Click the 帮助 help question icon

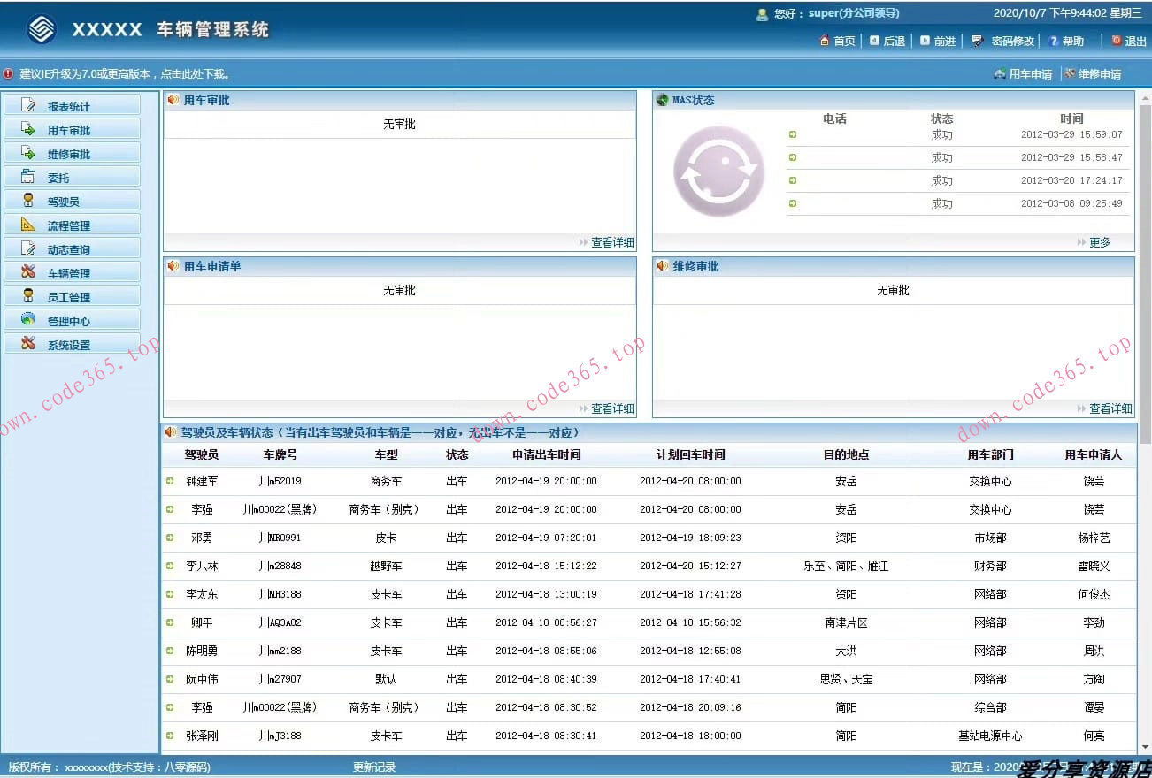tap(1053, 41)
